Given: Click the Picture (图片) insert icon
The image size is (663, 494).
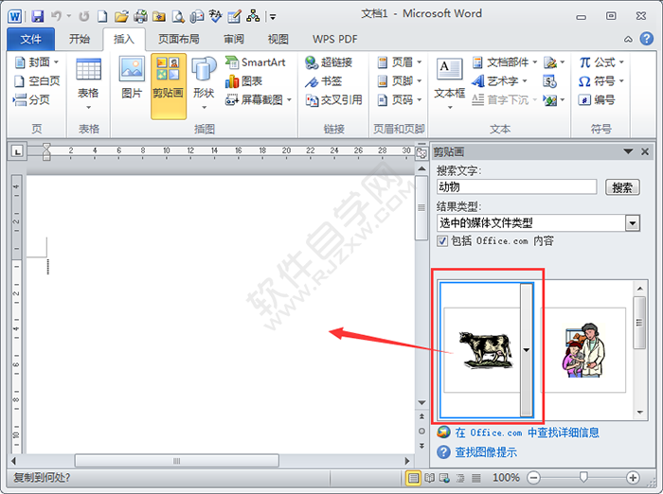Looking at the screenshot, I should coord(132,78).
